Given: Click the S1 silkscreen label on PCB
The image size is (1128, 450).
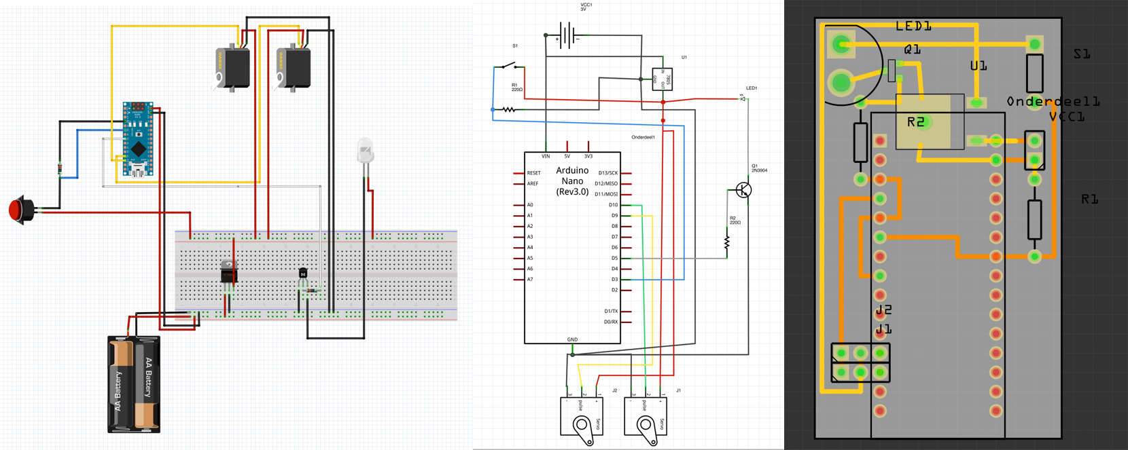Looking at the screenshot, I should [1082, 54].
